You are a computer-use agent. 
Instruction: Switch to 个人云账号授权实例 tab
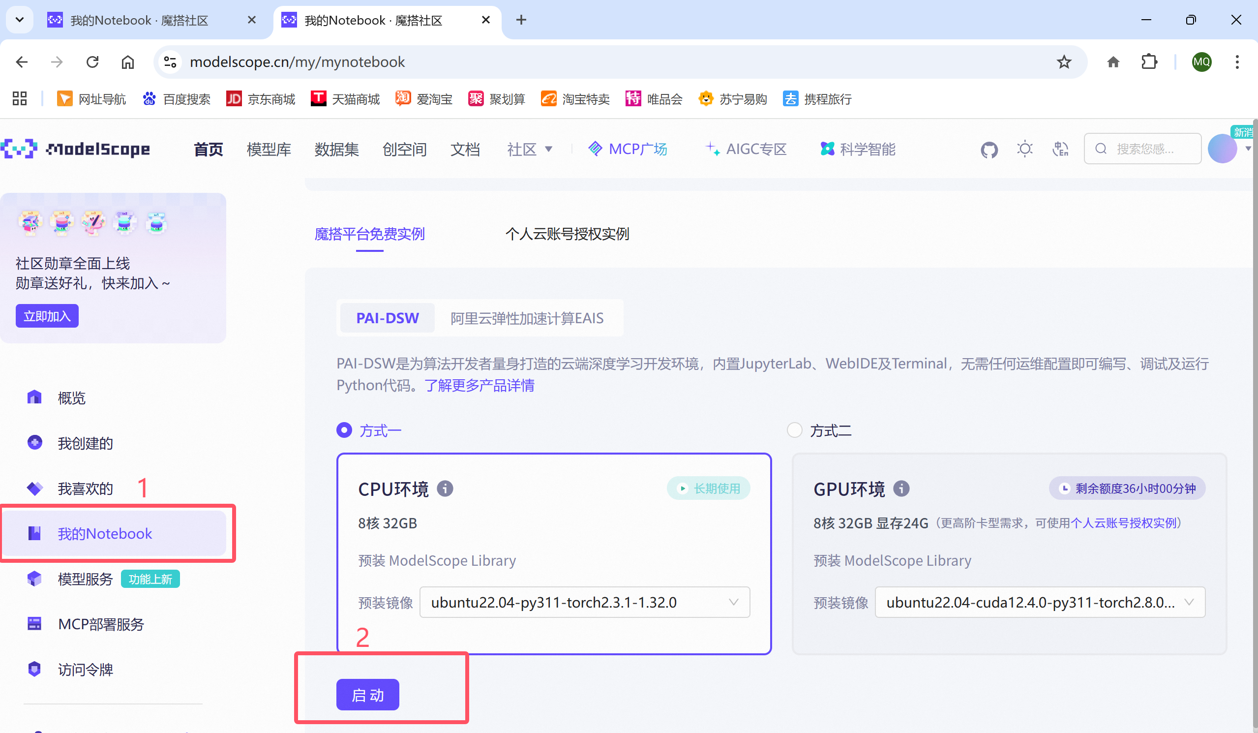click(567, 234)
